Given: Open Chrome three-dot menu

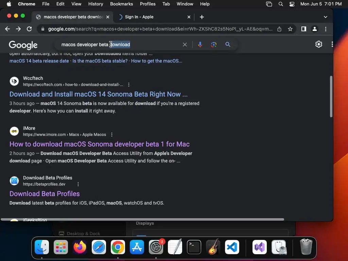Looking at the screenshot, I should click(x=326, y=29).
